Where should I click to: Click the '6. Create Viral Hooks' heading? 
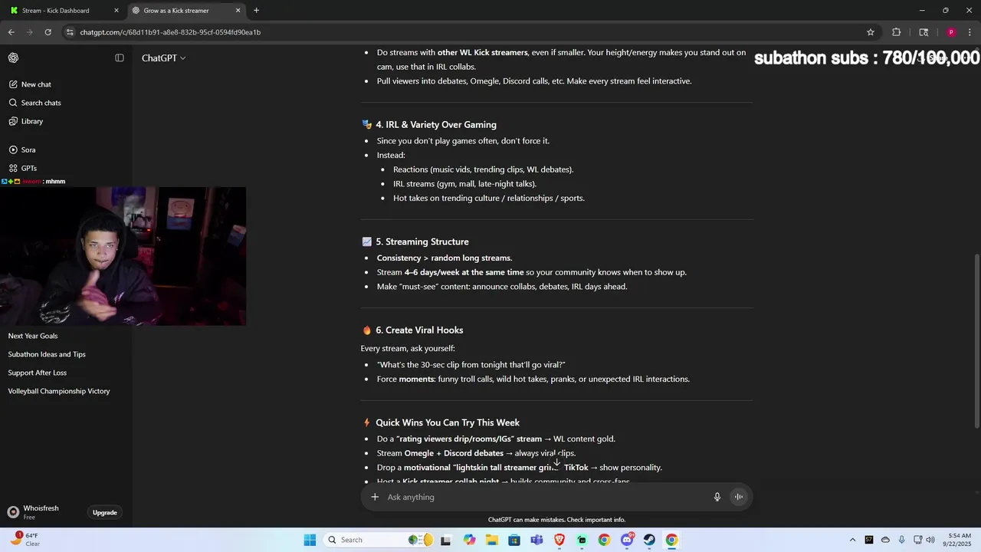(419, 330)
